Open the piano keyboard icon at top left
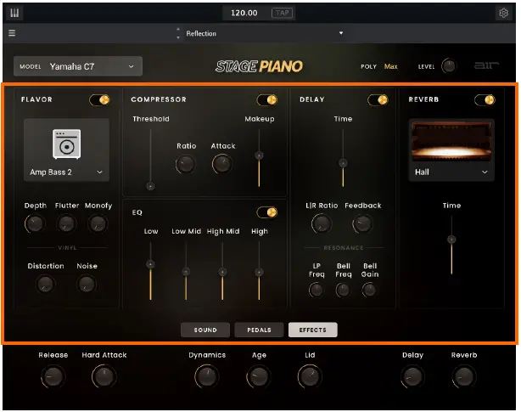 click(14, 13)
